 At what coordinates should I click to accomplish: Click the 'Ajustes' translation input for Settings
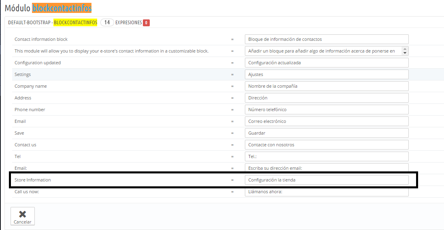(326, 74)
